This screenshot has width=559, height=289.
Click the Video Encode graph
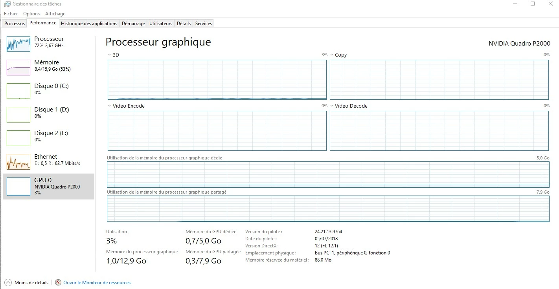pyautogui.click(x=217, y=131)
